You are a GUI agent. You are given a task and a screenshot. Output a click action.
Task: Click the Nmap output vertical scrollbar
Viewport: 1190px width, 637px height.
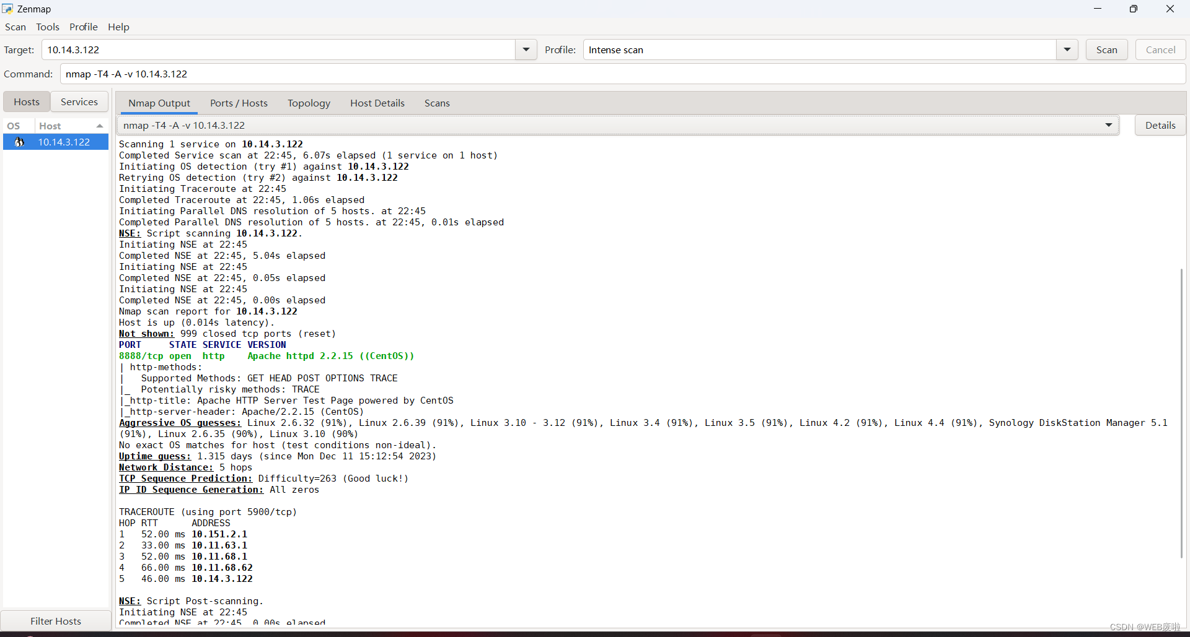[1181, 413]
